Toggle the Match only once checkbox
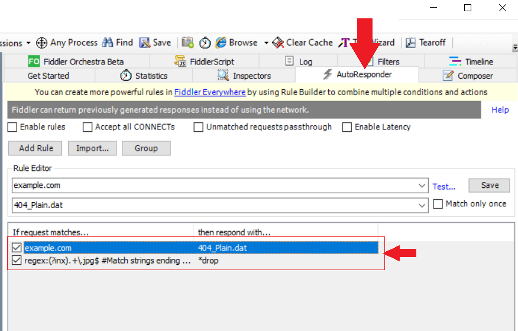The image size is (518, 331). tap(438, 204)
